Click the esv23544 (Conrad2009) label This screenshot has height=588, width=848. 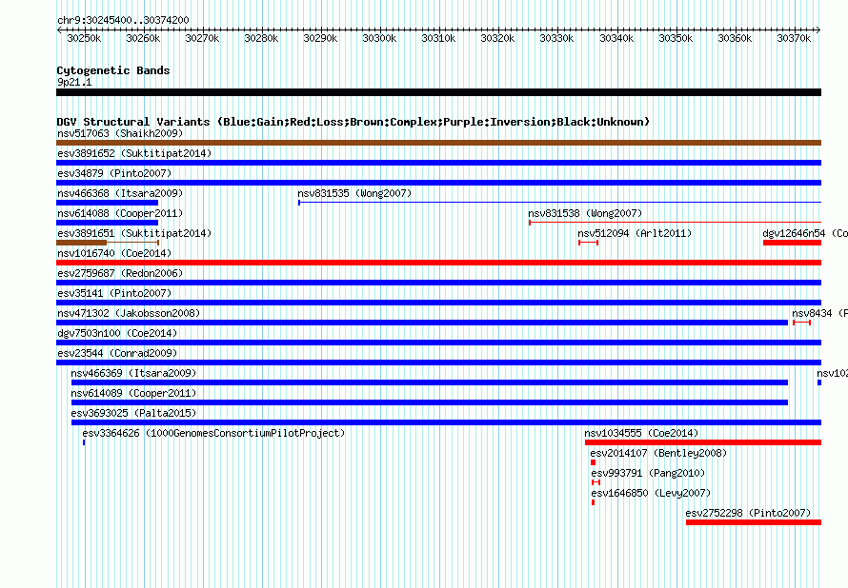click(117, 353)
